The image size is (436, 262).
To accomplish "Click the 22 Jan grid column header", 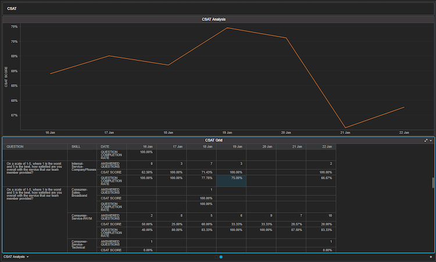I will pos(321,147).
